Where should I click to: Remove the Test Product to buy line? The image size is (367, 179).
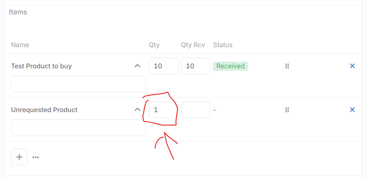click(352, 66)
